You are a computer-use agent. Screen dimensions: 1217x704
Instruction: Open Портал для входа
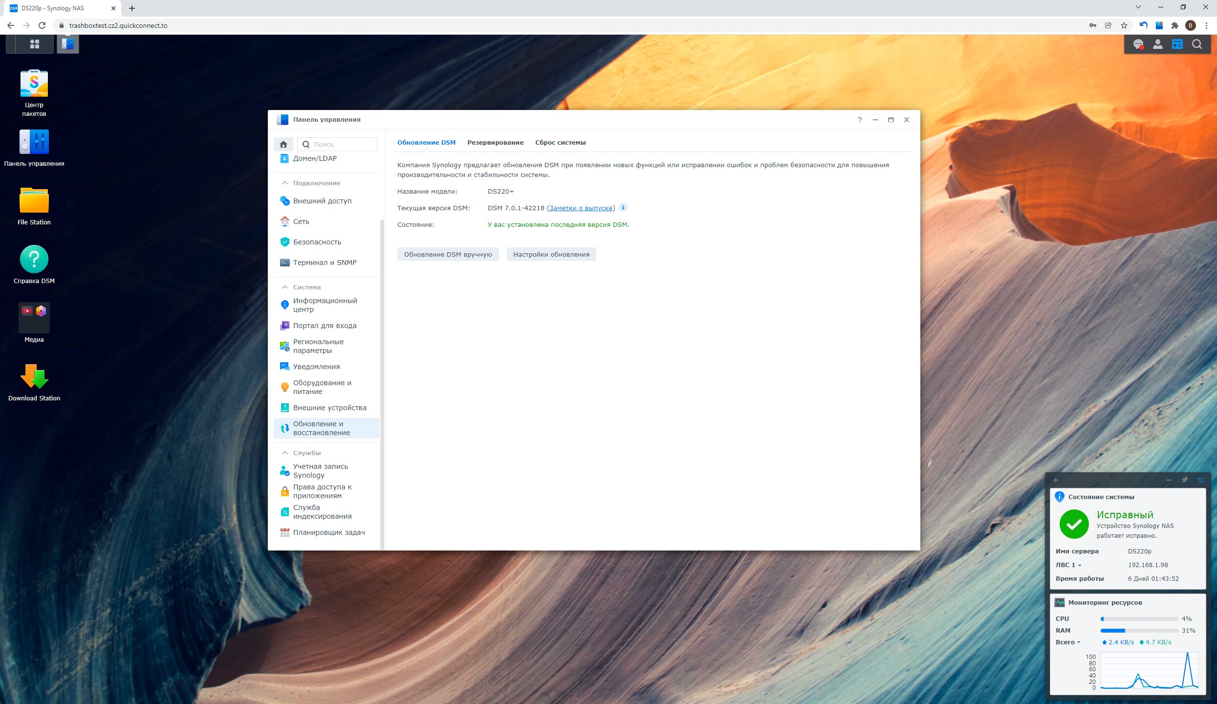click(x=326, y=326)
